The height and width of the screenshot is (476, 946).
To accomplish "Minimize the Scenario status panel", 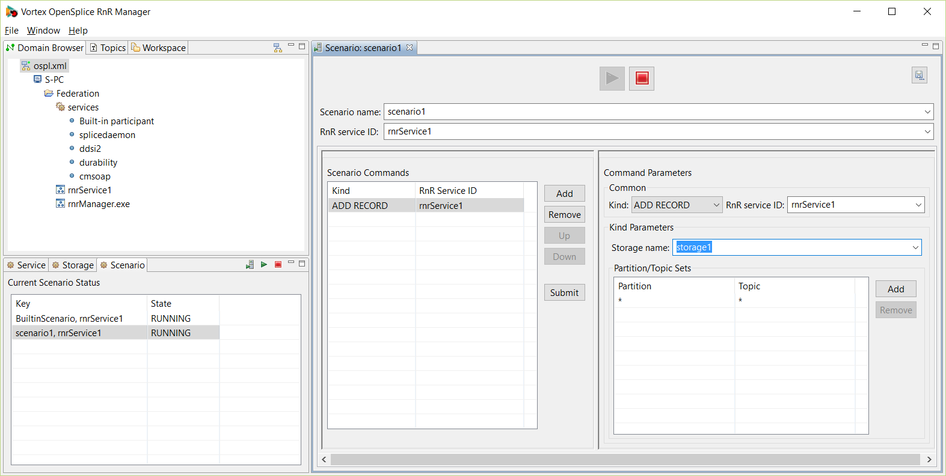I will tap(291, 263).
